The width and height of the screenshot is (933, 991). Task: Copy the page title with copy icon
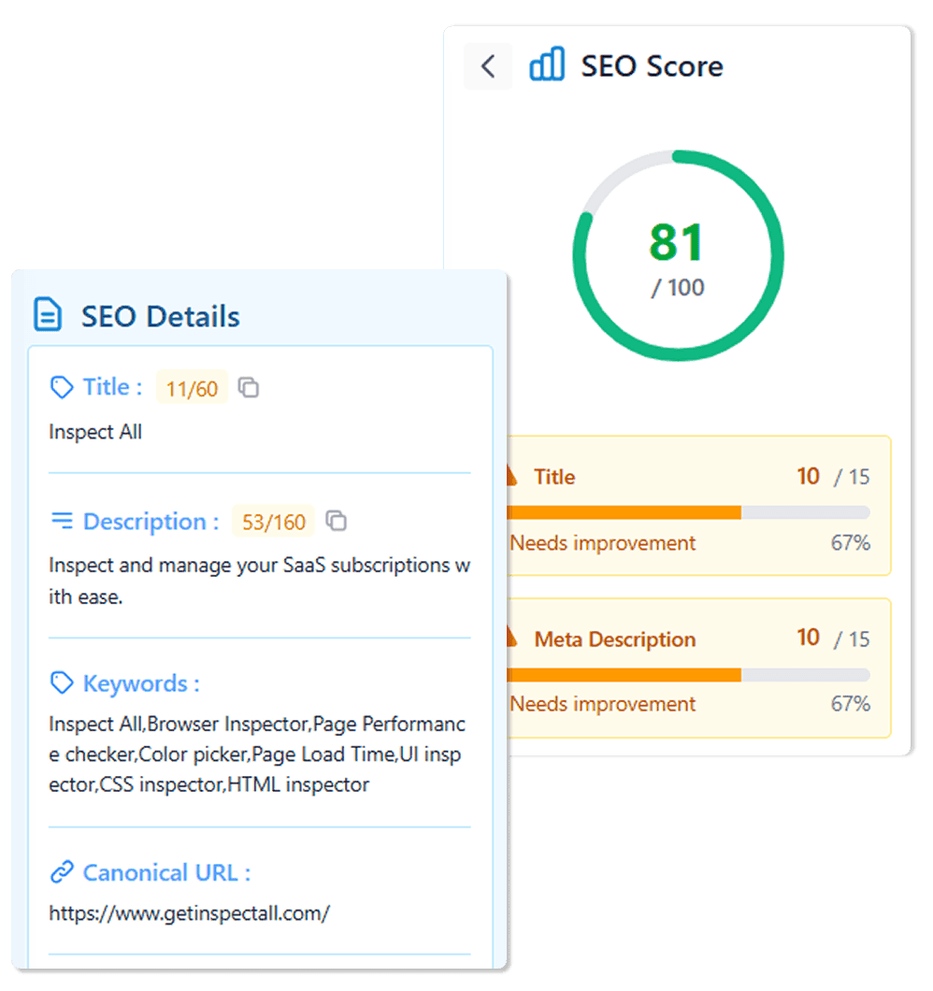pyautogui.click(x=249, y=387)
